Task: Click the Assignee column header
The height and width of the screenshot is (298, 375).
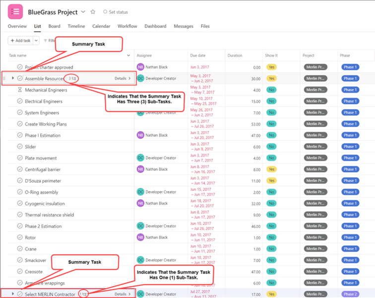Action: pyautogui.click(x=144, y=55)
